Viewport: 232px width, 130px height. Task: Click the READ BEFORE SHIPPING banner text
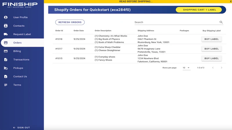pyautogui.click(x=136, y=1)
